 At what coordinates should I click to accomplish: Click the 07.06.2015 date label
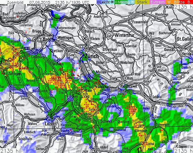point(40,2)
